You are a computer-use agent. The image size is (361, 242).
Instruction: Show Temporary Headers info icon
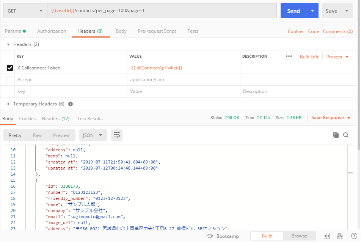click(71, 104)
